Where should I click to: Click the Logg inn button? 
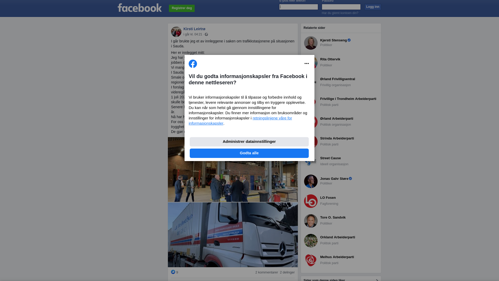point(373,7)
